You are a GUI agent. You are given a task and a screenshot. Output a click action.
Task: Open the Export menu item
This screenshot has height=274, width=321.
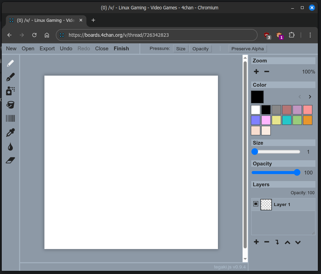pos(47,49)
